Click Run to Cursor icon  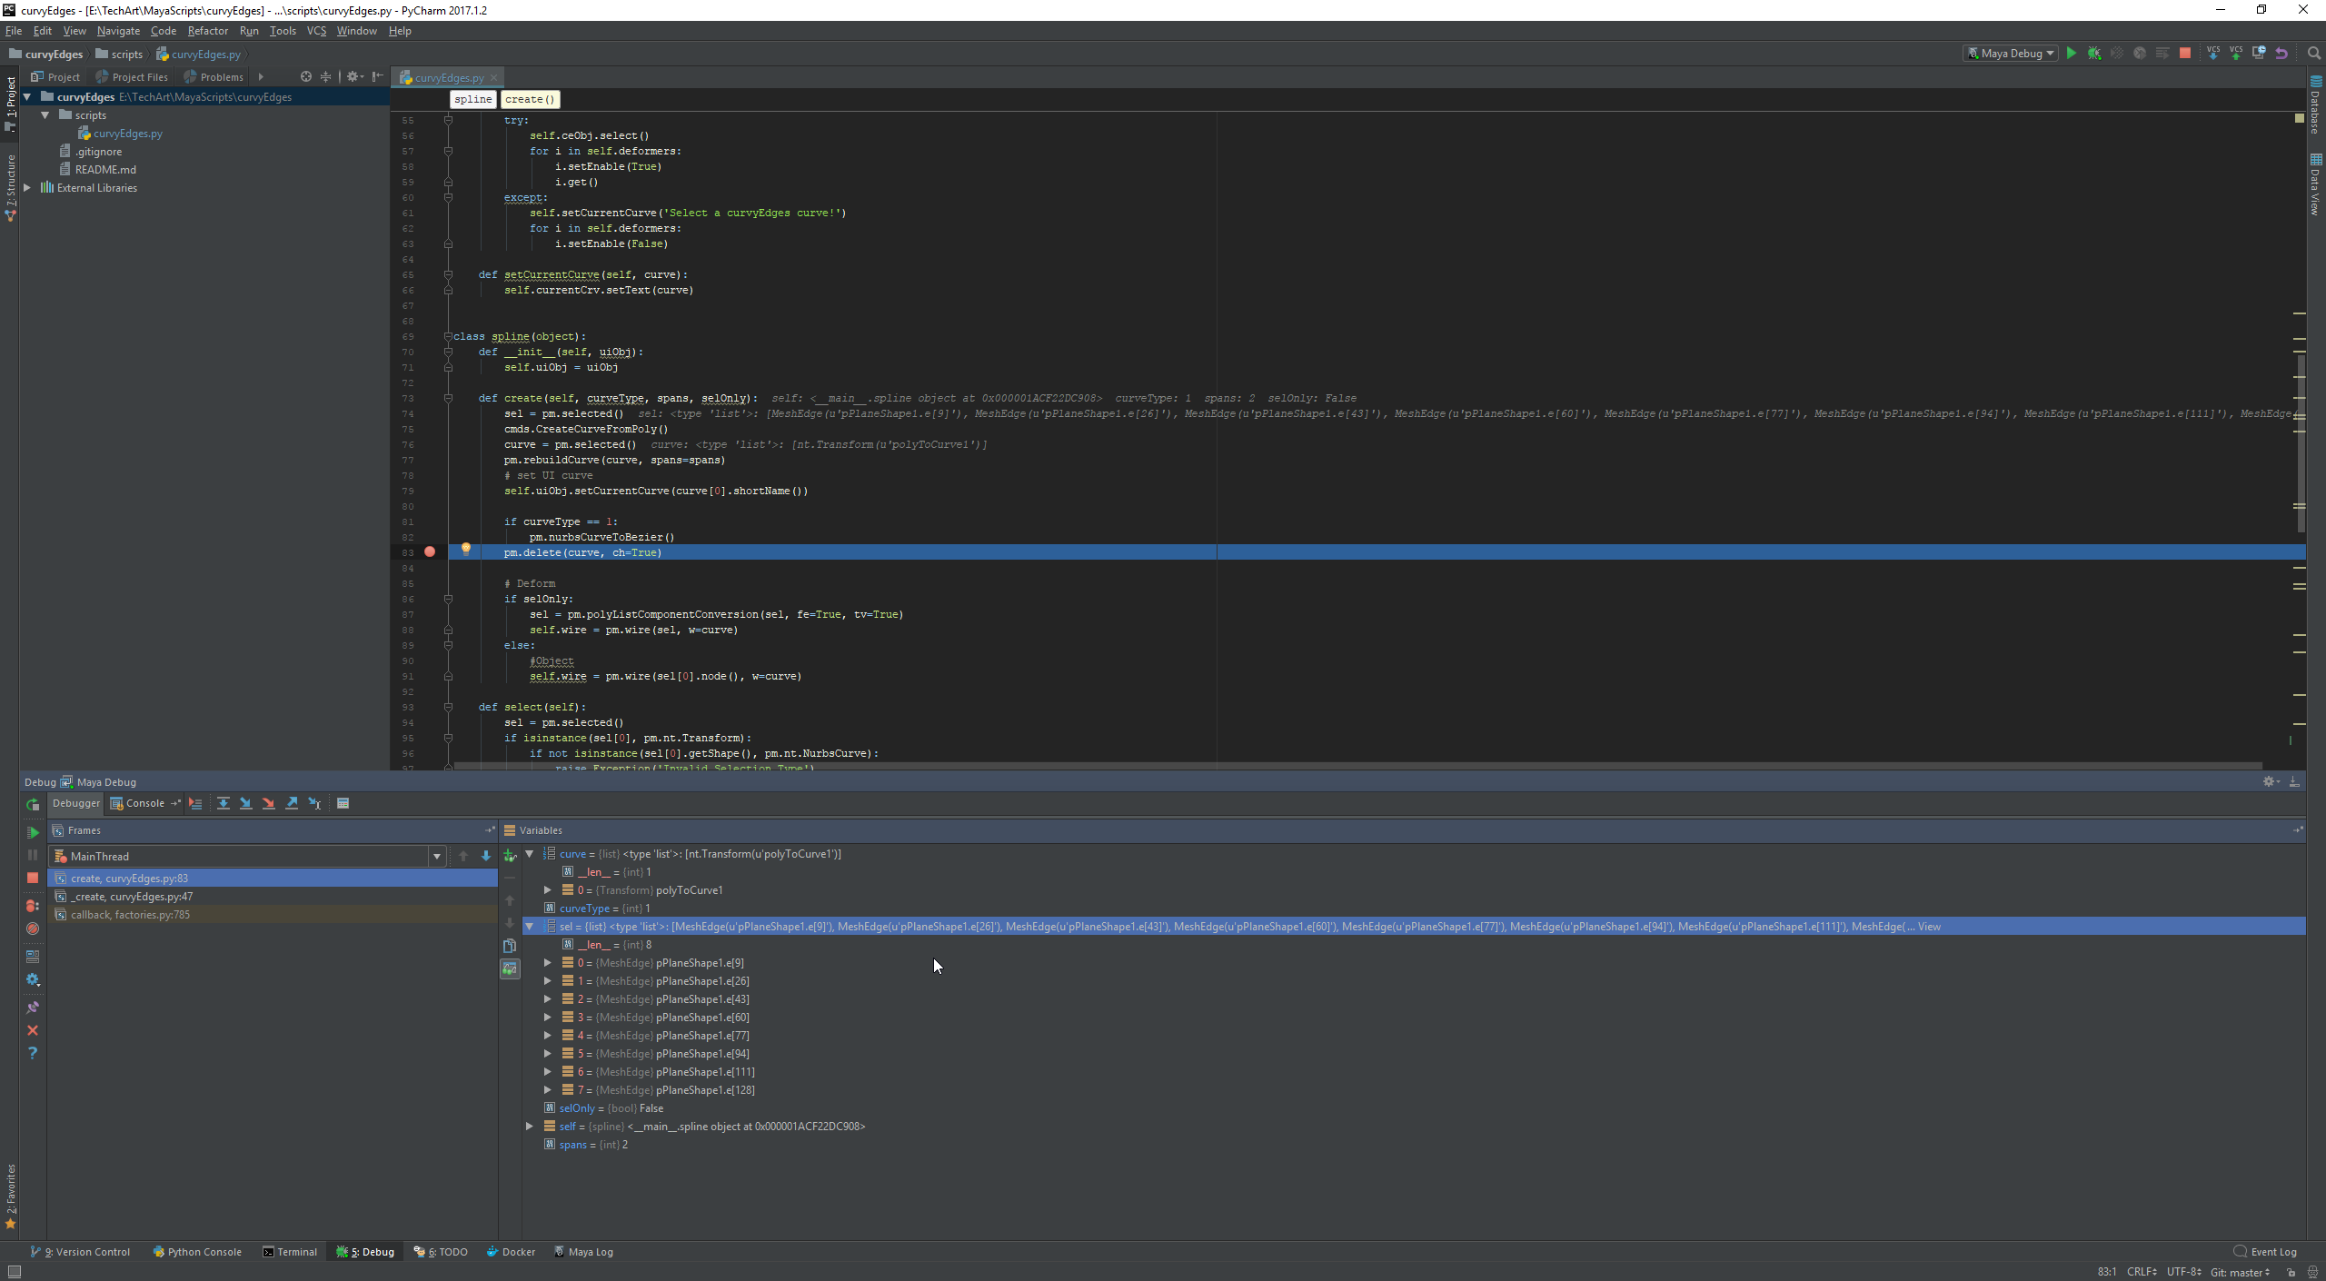[x=314, y=803]
